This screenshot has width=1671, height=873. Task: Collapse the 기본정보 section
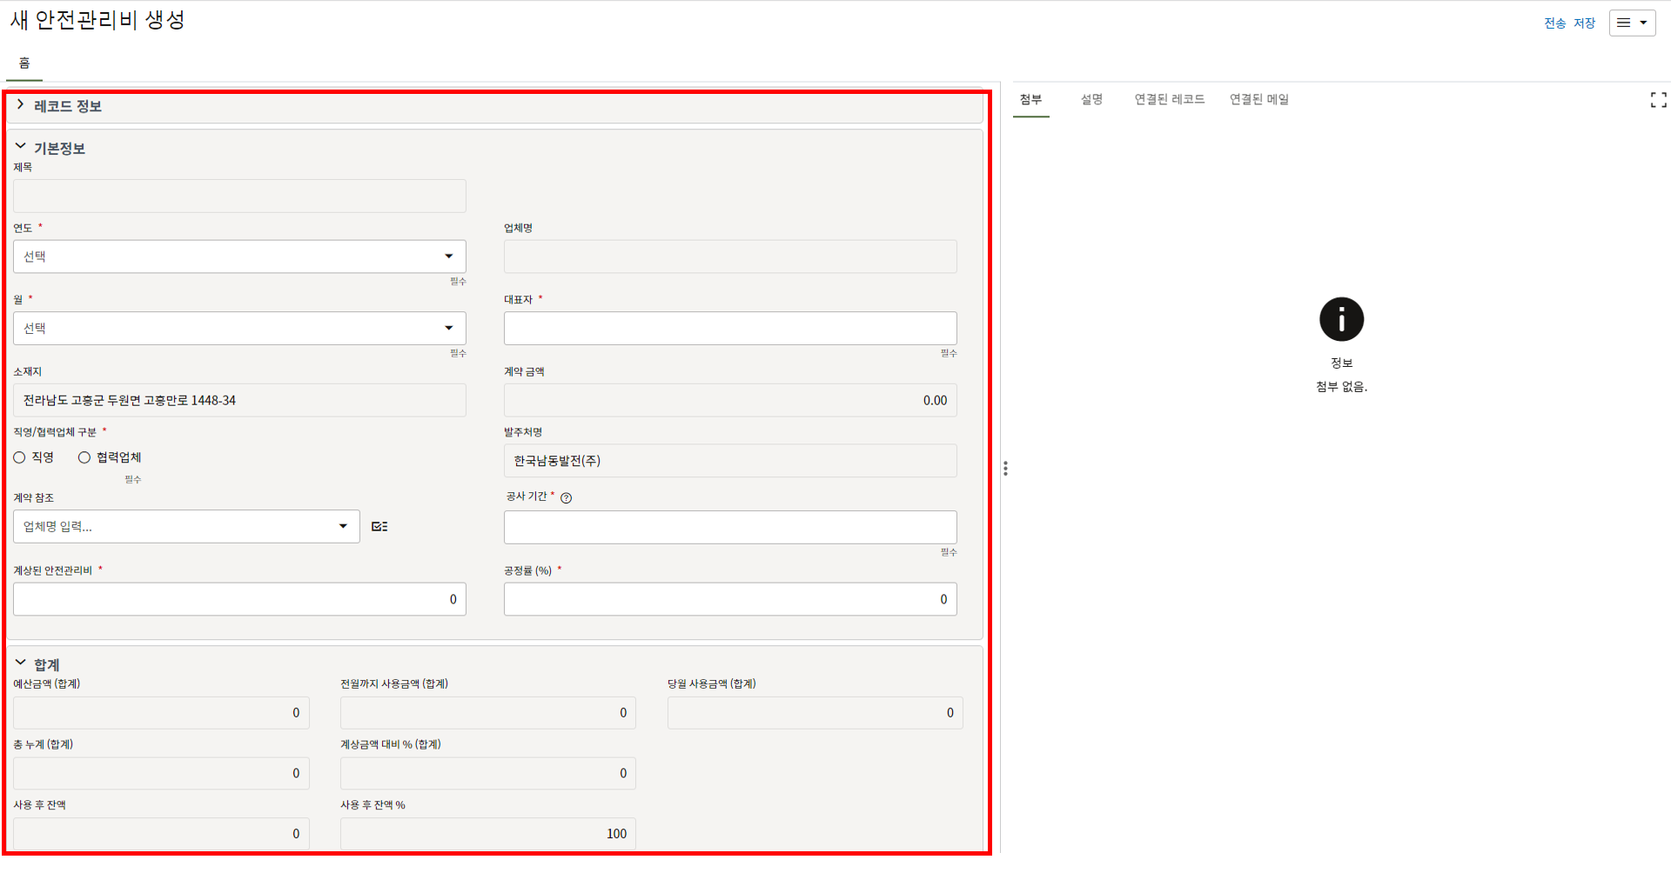click(21, 147)
